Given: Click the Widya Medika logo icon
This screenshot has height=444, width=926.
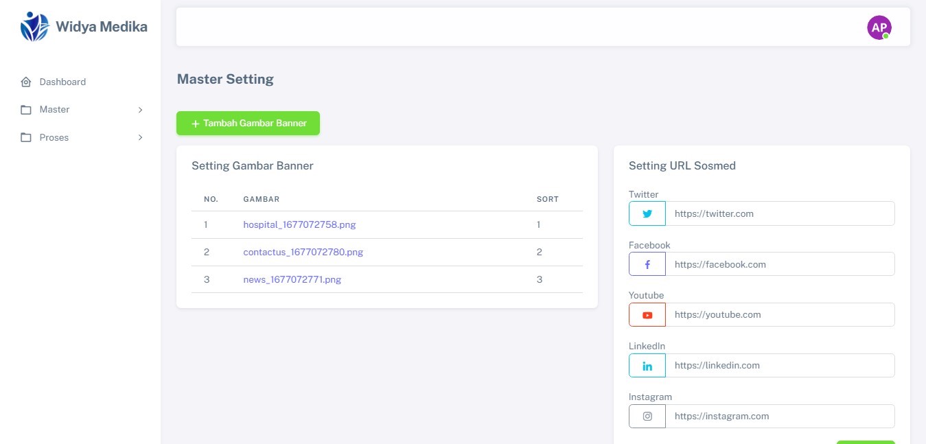Looking at the screenshot, I should click(34, 27).
